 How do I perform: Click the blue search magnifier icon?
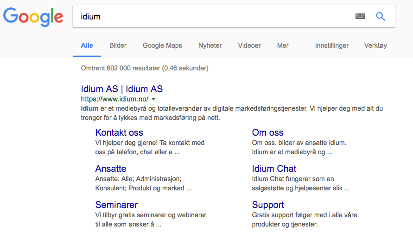coord(381,17)
